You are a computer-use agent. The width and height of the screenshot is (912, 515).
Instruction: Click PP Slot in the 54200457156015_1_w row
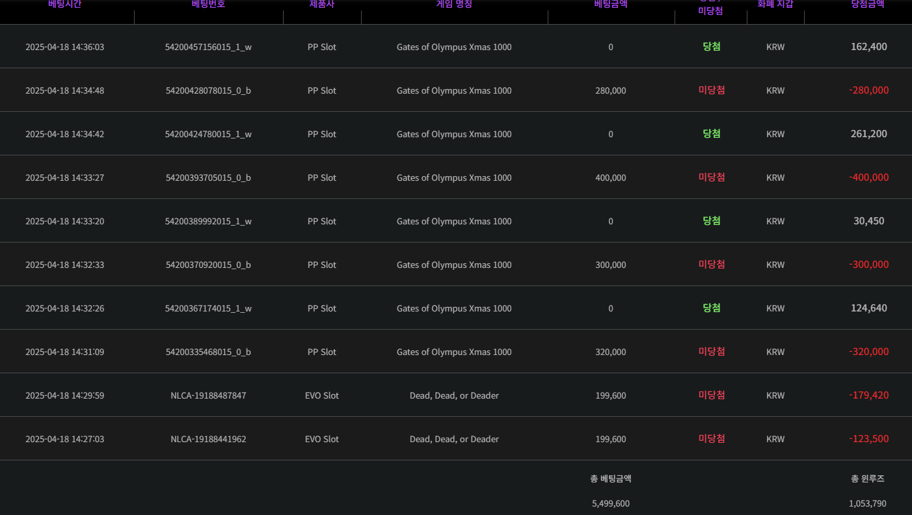[x=322, y=47]
